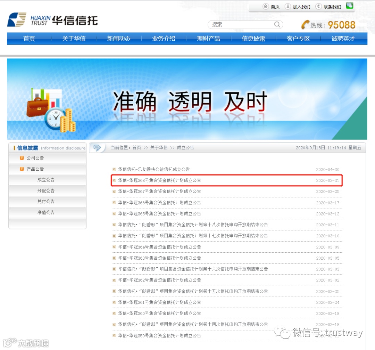This screenshot has height=350, width=375.
Task: Open 首页 in the blue navigation bar
Action: pyautogui.click(x=29, y=39)
